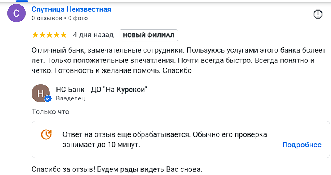
Task: Click the report review flag icon
Action: [x=318, y=14]
